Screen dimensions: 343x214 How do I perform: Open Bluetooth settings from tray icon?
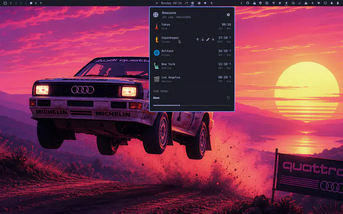point(313,3)
